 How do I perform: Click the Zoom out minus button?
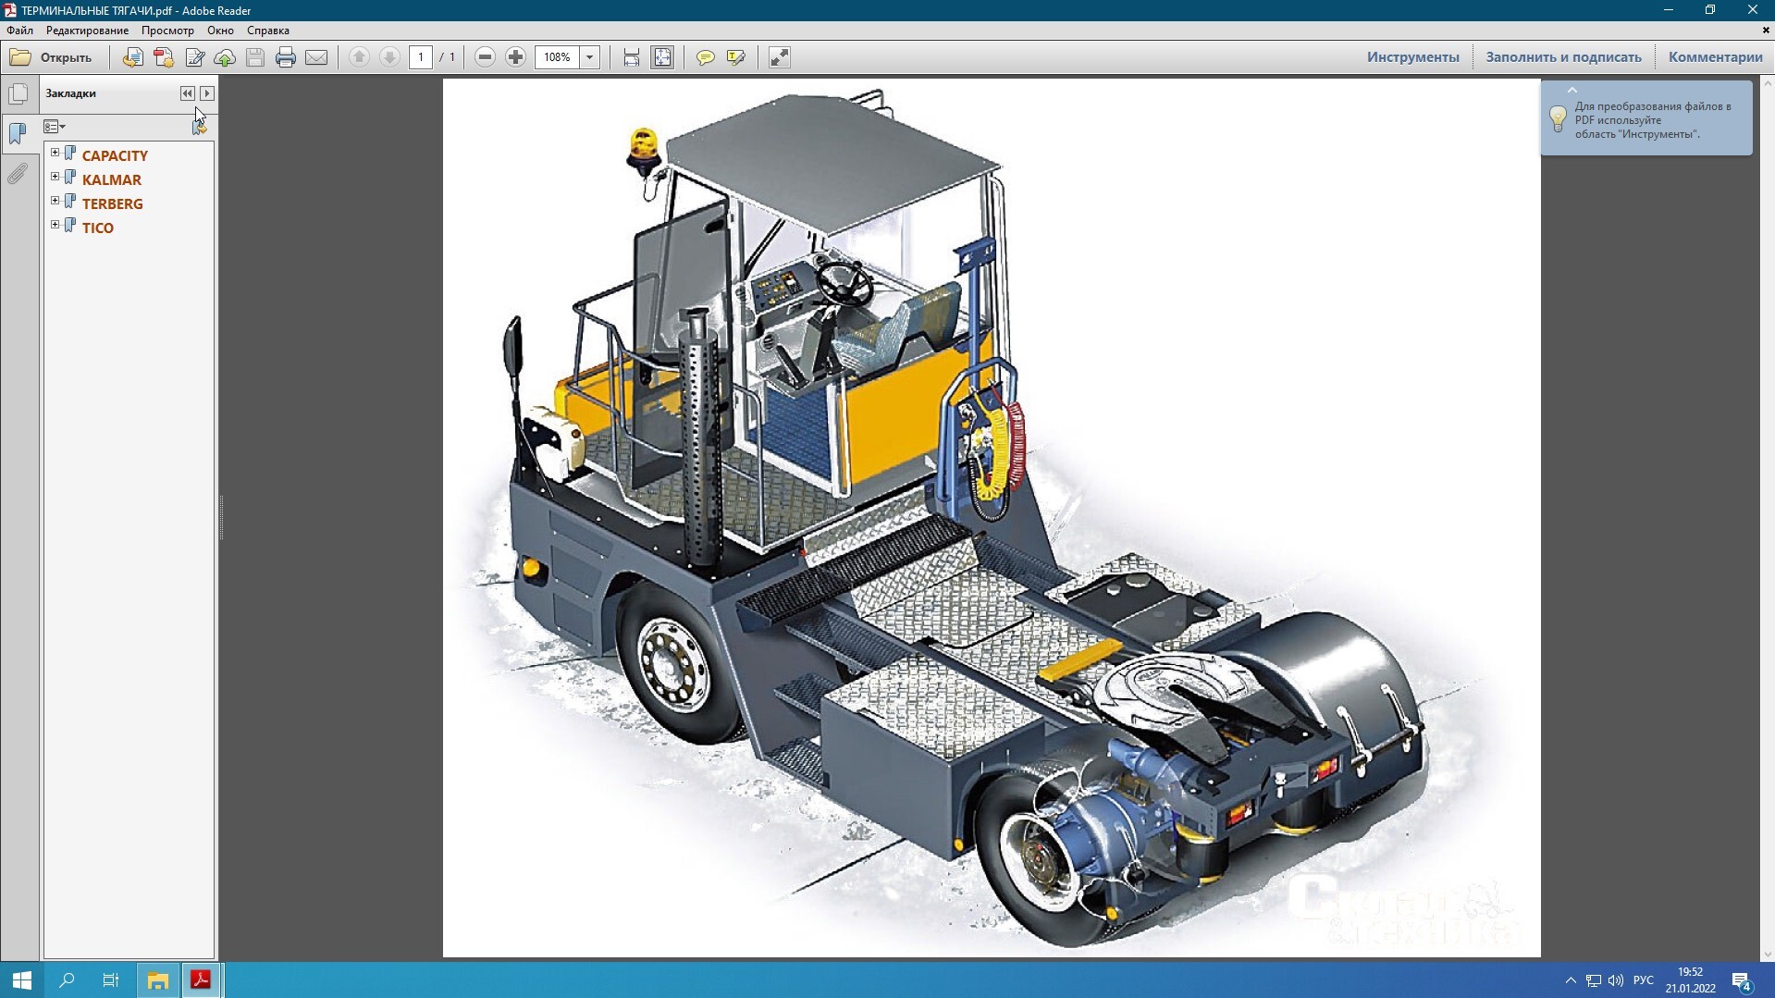pyautogui.click(x=485, y=57)
